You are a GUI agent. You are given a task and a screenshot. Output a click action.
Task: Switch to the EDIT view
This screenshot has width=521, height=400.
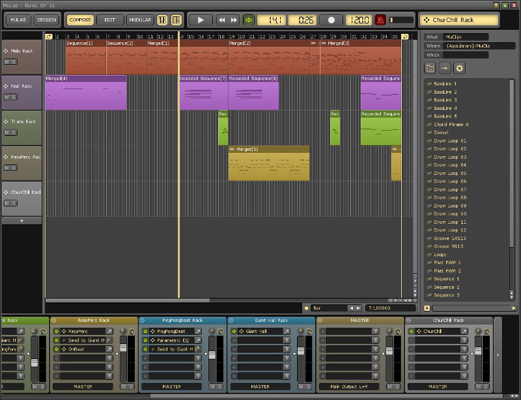(109, 20)
